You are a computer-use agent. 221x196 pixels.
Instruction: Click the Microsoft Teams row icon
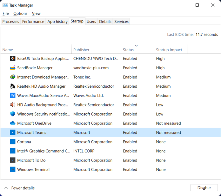pos(13,132)
